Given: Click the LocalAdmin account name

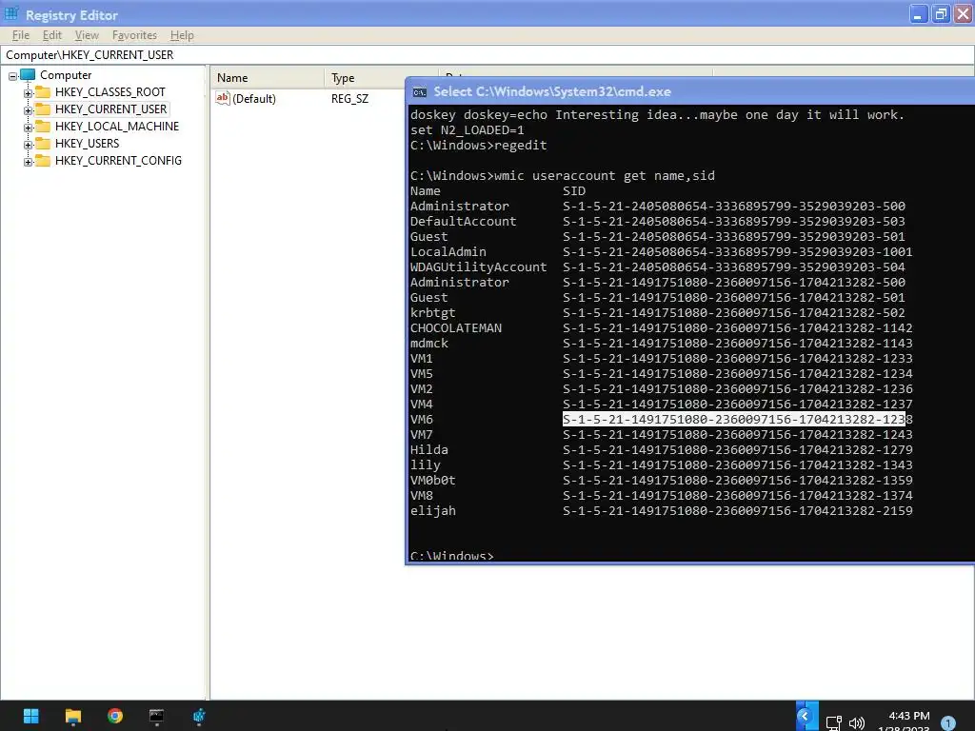Looking at the screenshot, I should coord(448,251).
